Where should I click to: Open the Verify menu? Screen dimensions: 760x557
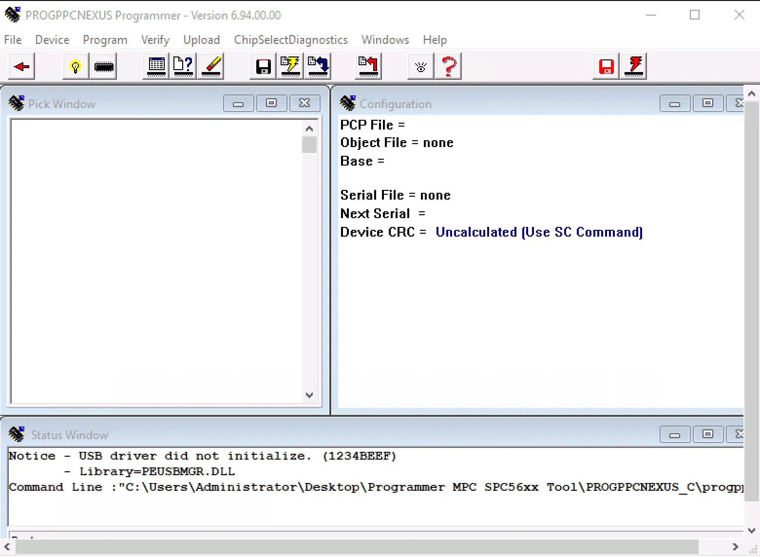point(155,40)
